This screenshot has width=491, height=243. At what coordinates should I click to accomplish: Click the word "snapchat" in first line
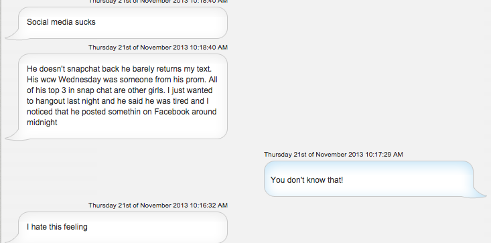coord(84,70)
